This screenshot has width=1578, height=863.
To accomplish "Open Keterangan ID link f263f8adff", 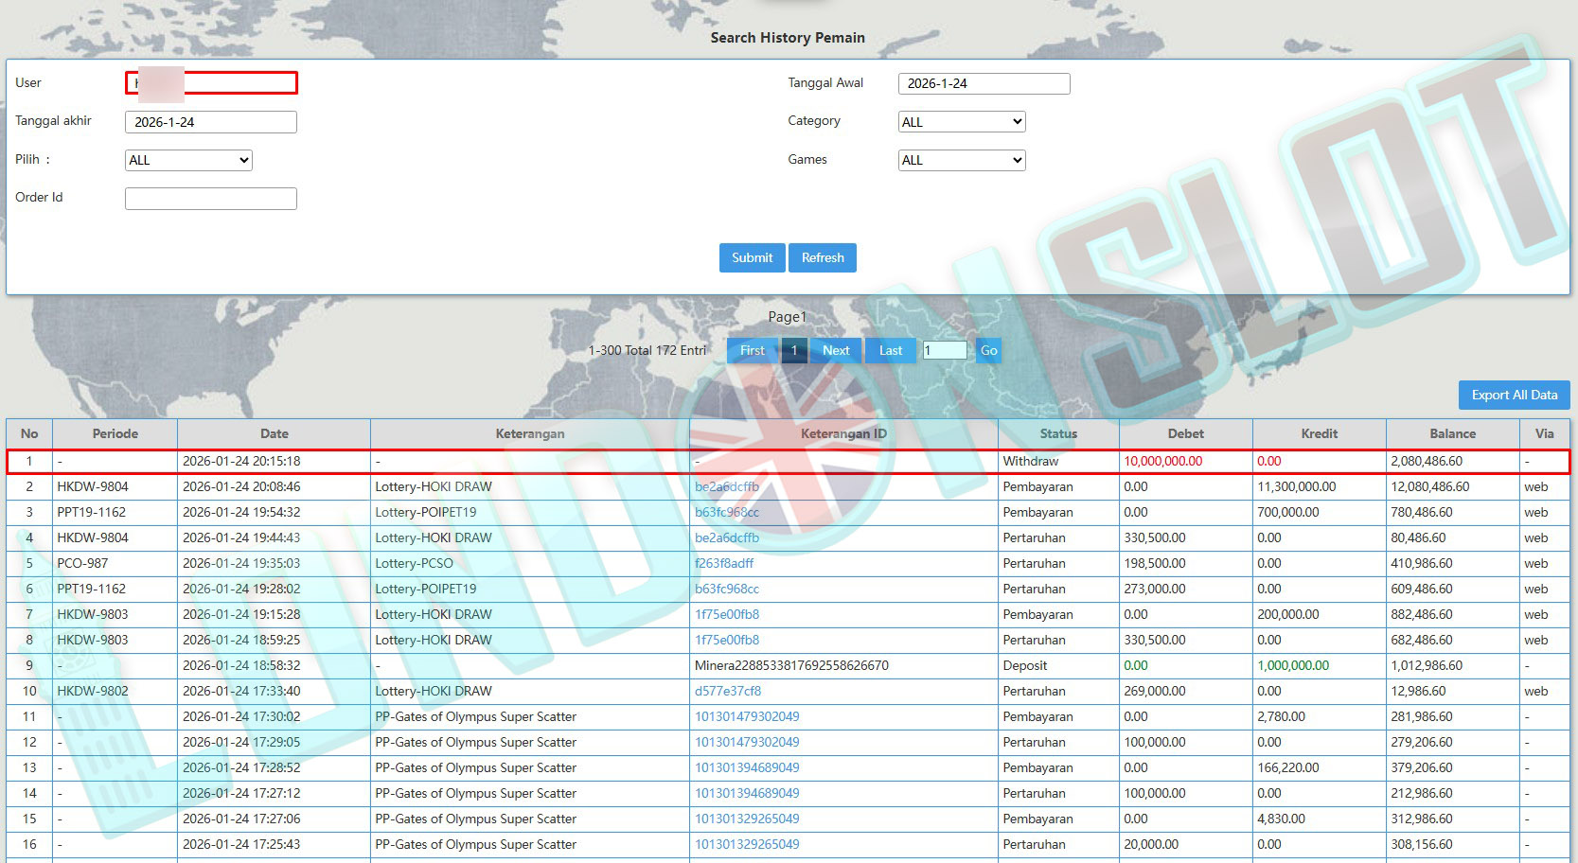I will (724, 563).
